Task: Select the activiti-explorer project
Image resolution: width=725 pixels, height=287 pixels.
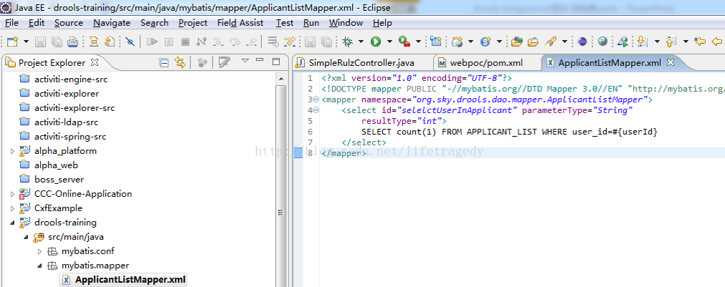Action: tap(67, 94)
